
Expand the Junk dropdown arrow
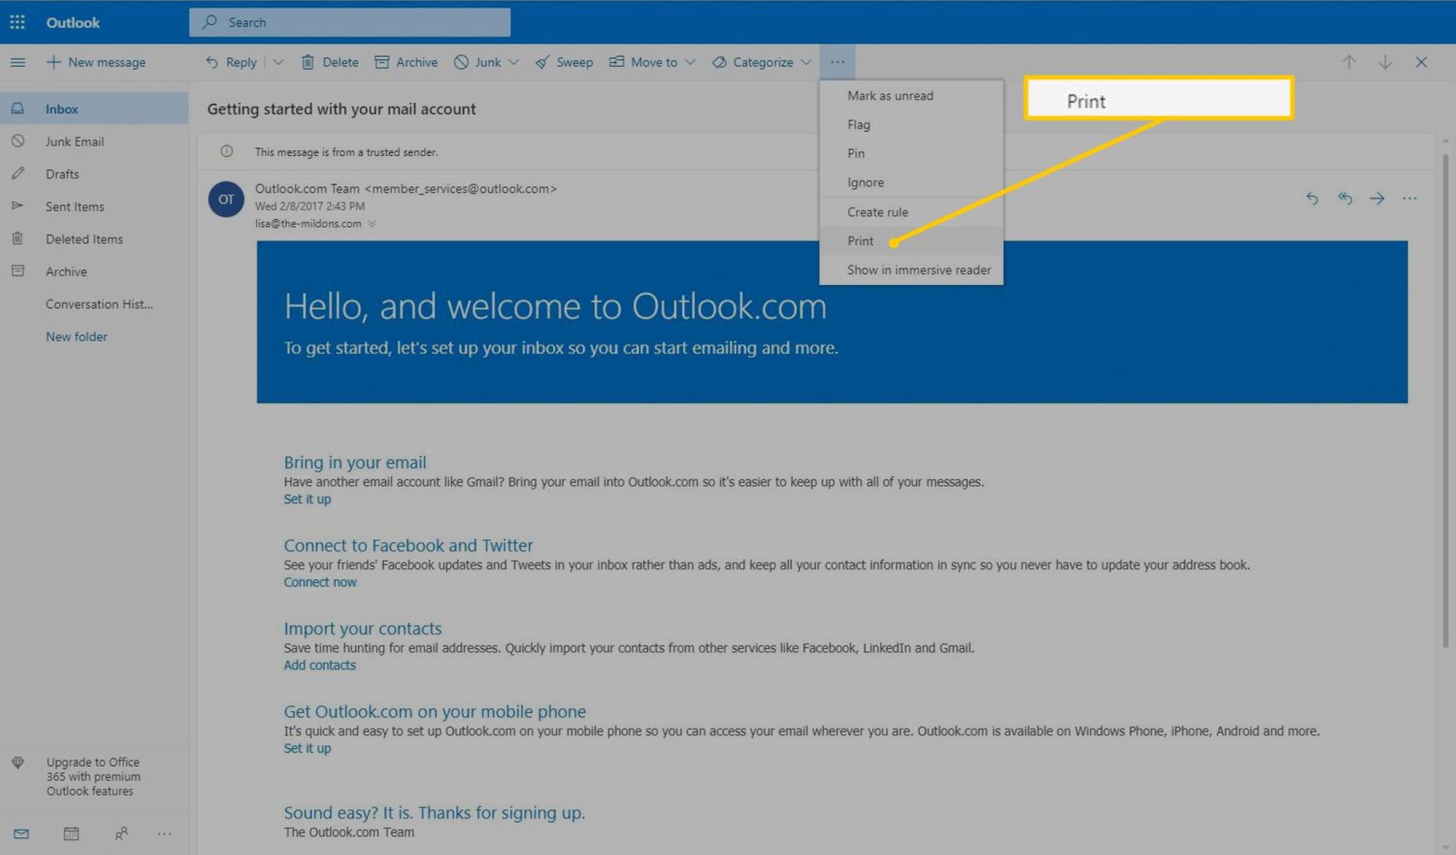coord(513,62)
